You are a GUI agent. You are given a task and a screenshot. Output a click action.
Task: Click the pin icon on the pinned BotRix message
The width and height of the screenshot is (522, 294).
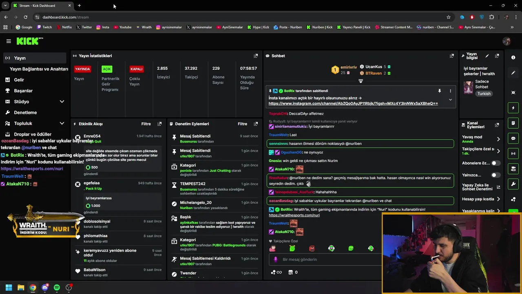439,91
